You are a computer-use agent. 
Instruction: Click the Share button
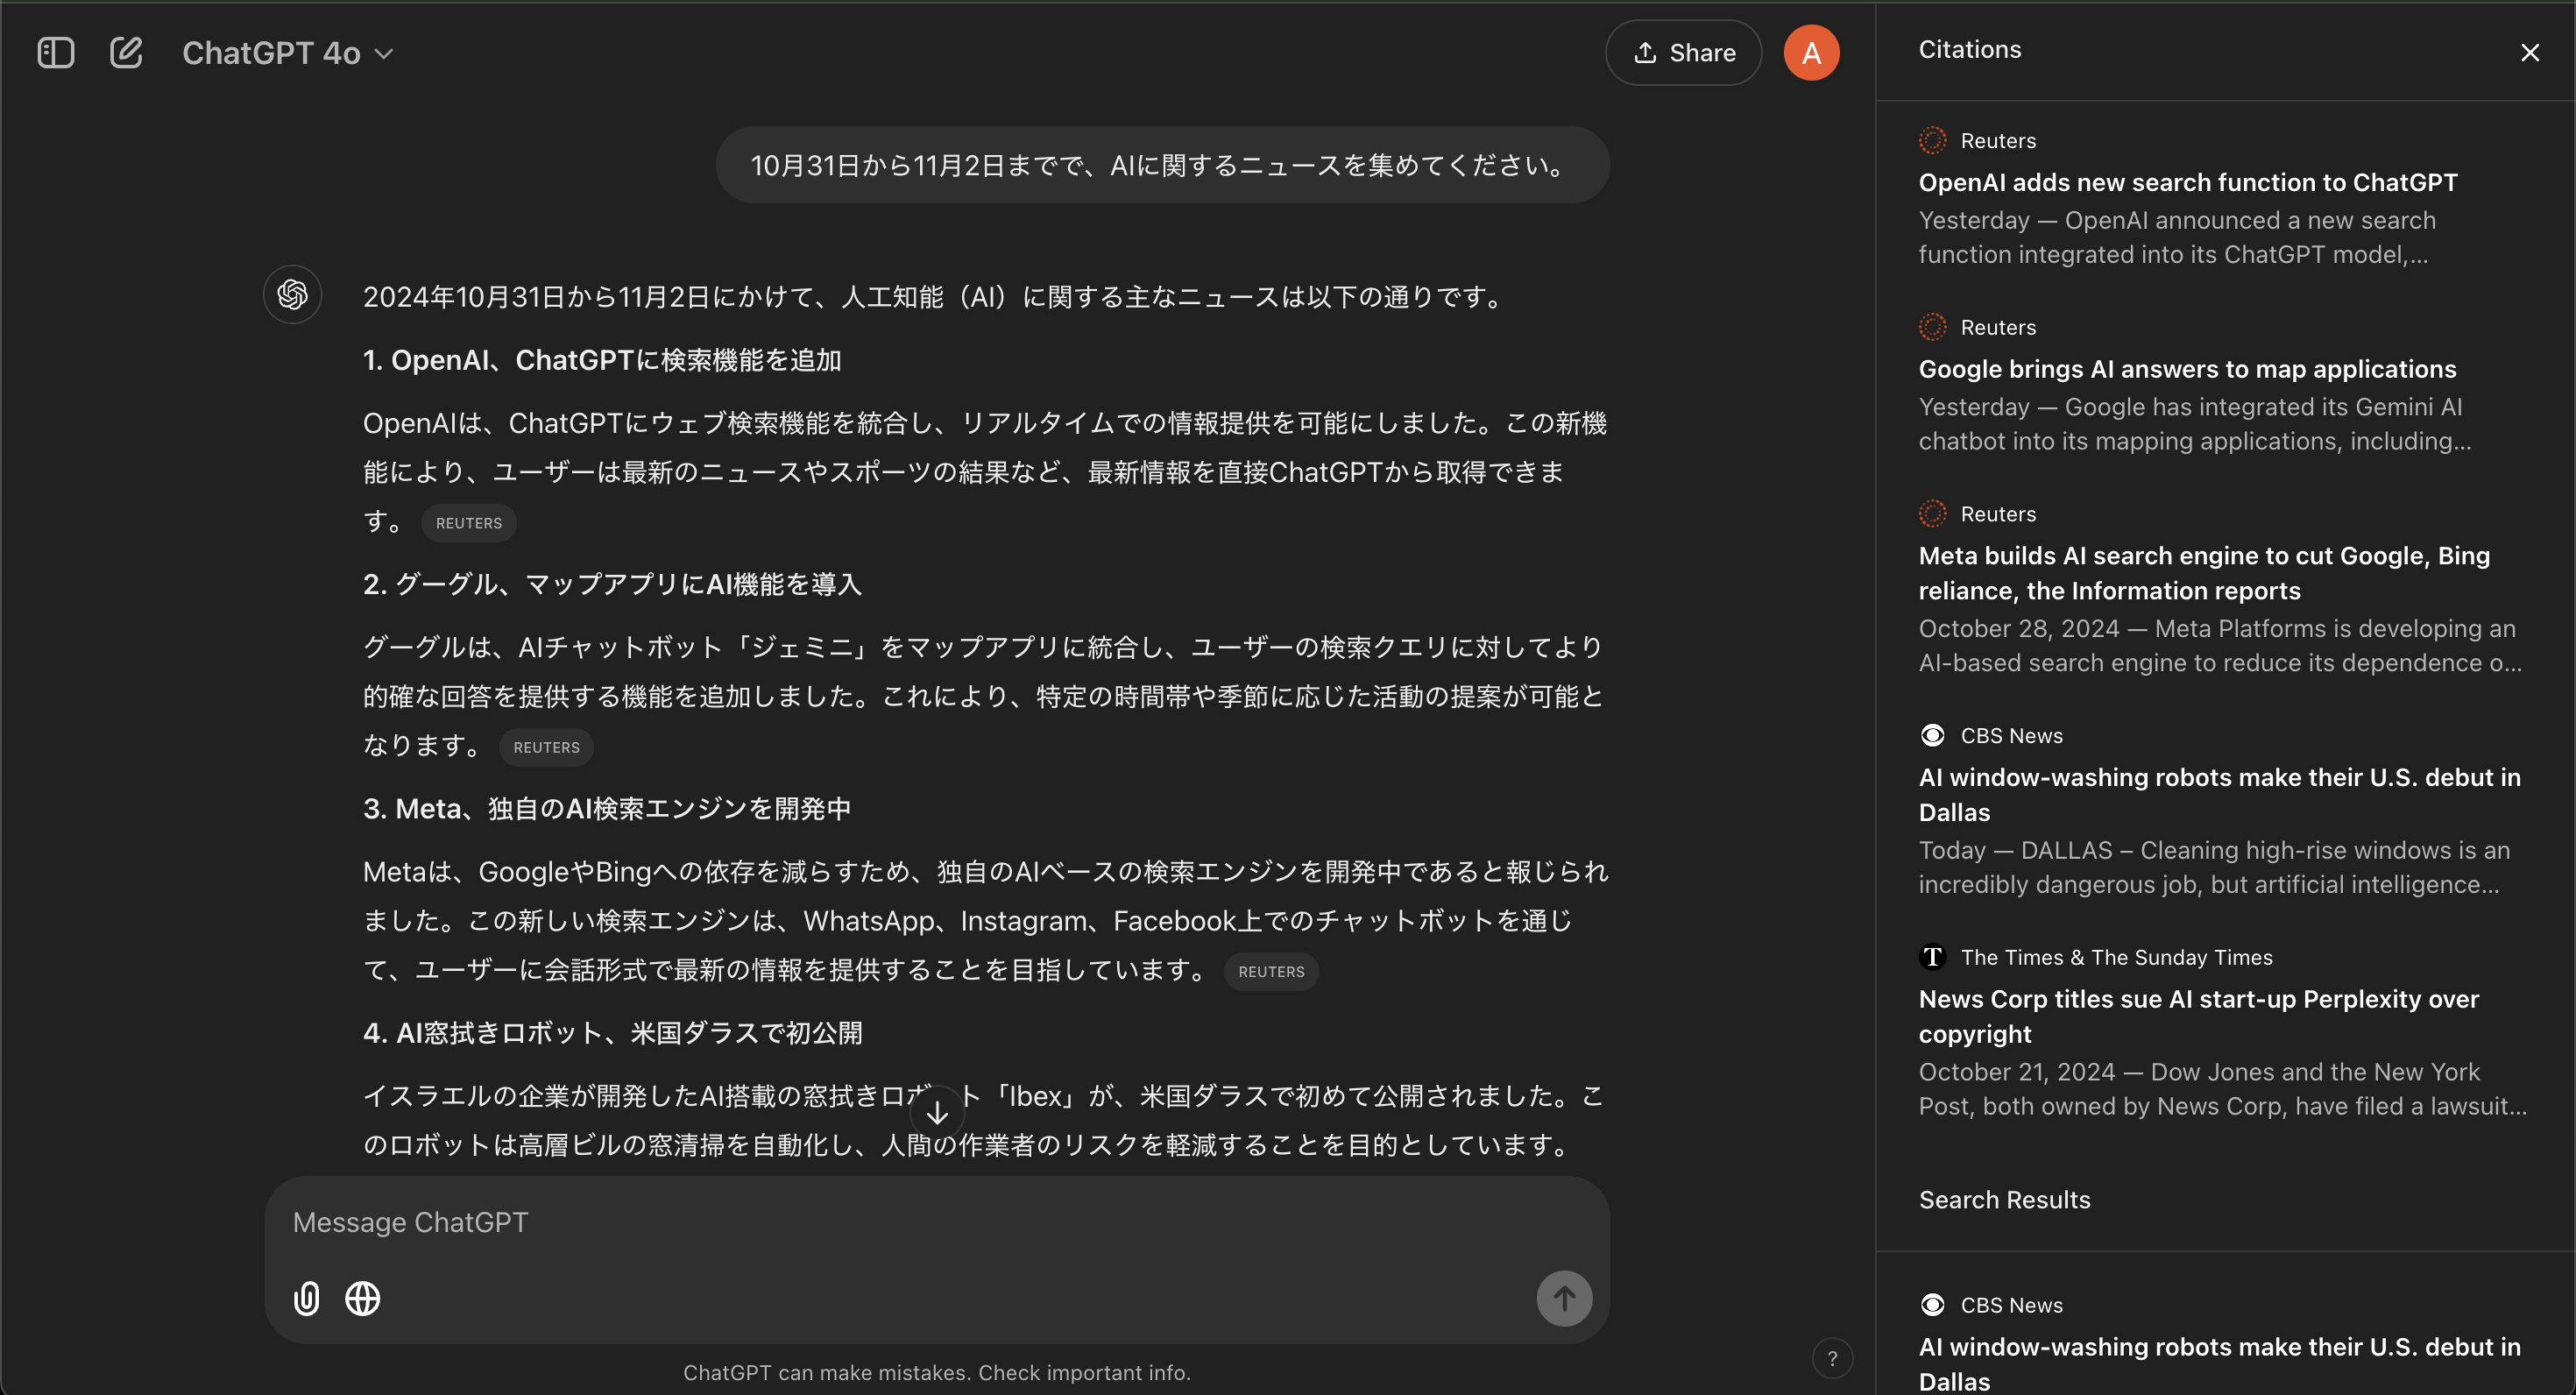[x=1683, y=52]
